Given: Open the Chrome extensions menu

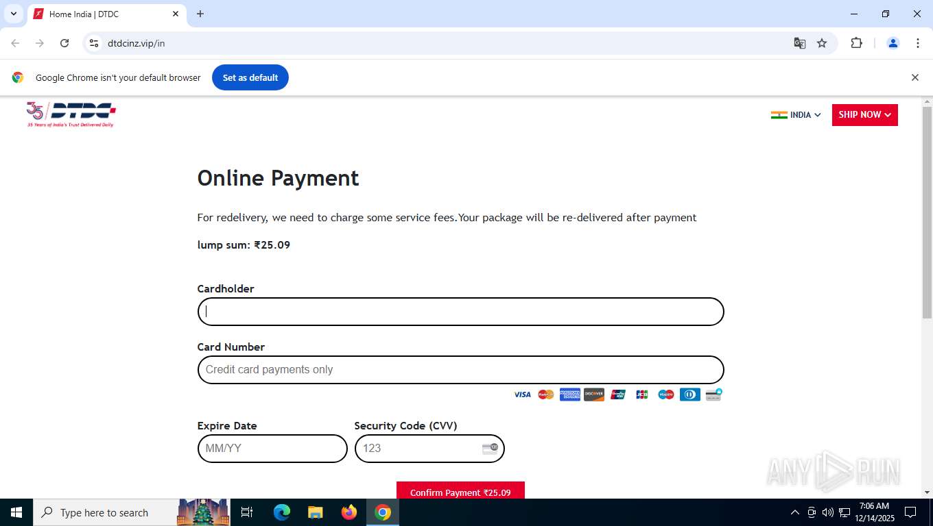Looking at the screenshot, I should pyautogui.click(x=856, y=43).
